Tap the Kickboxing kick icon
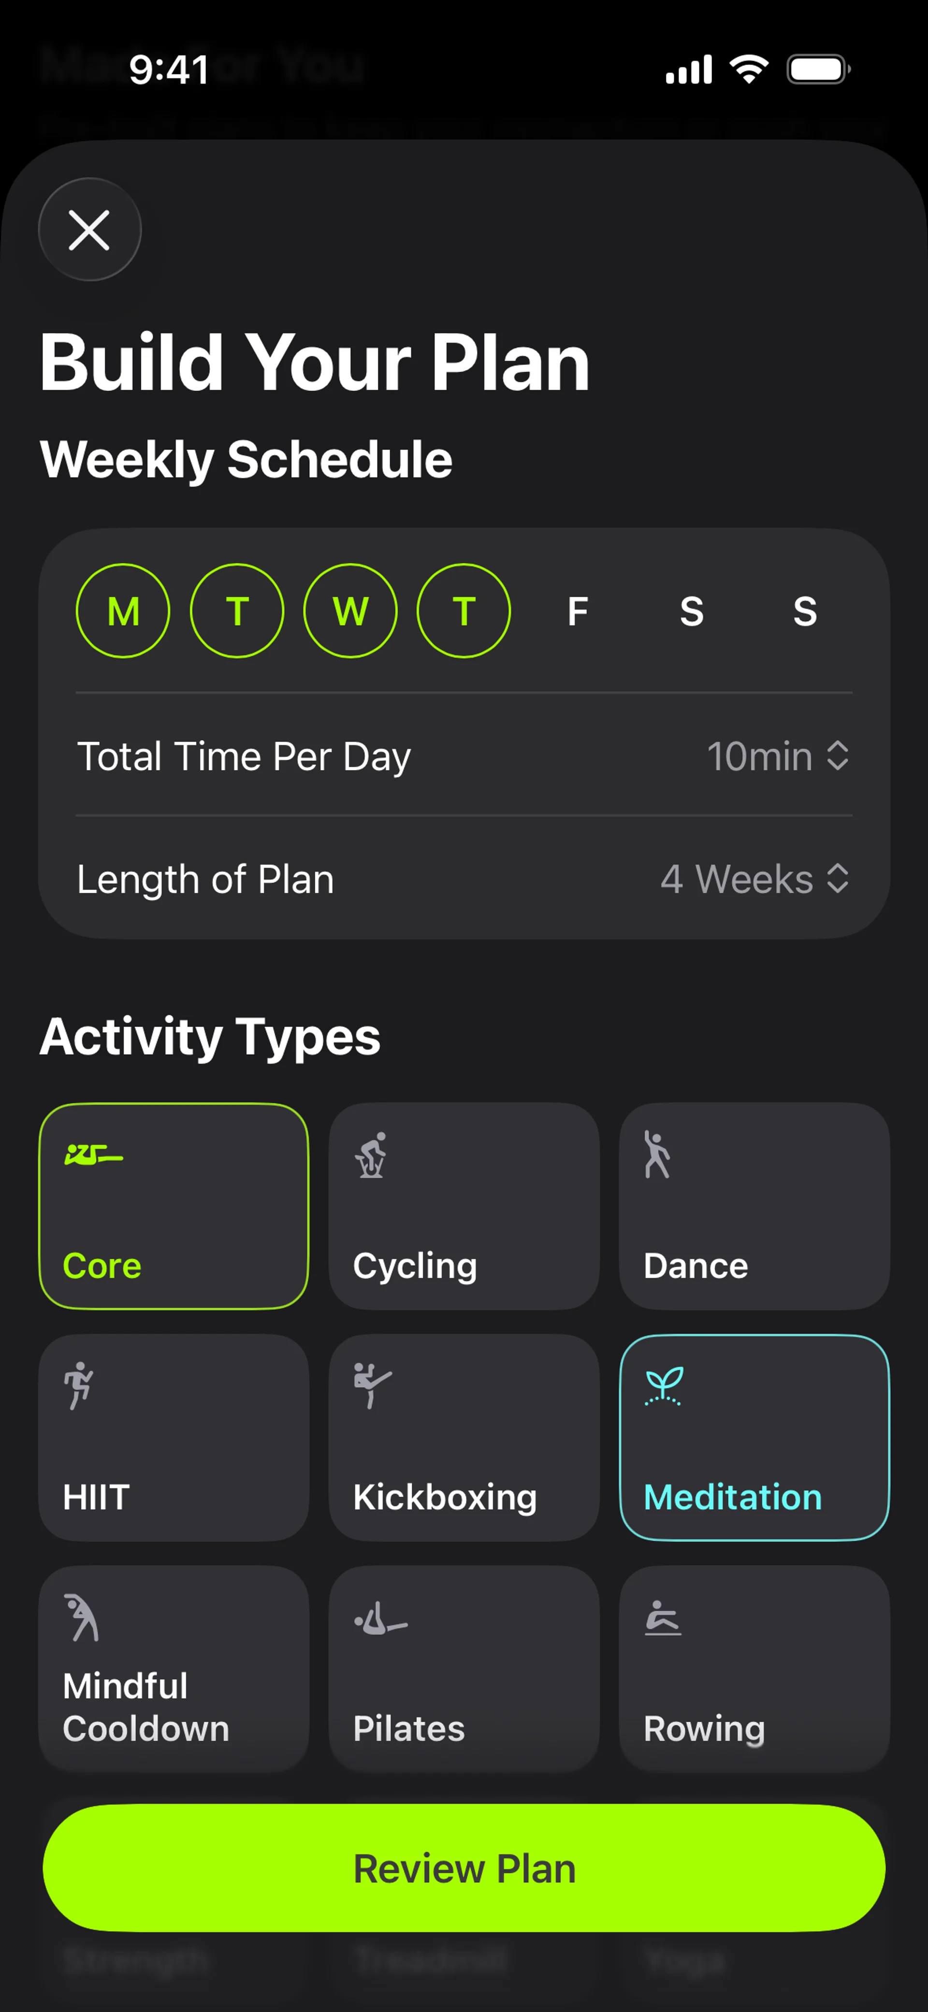The width and height of the screenshot is (928, 2012). pyautogui.click(x=372, y=1385)
